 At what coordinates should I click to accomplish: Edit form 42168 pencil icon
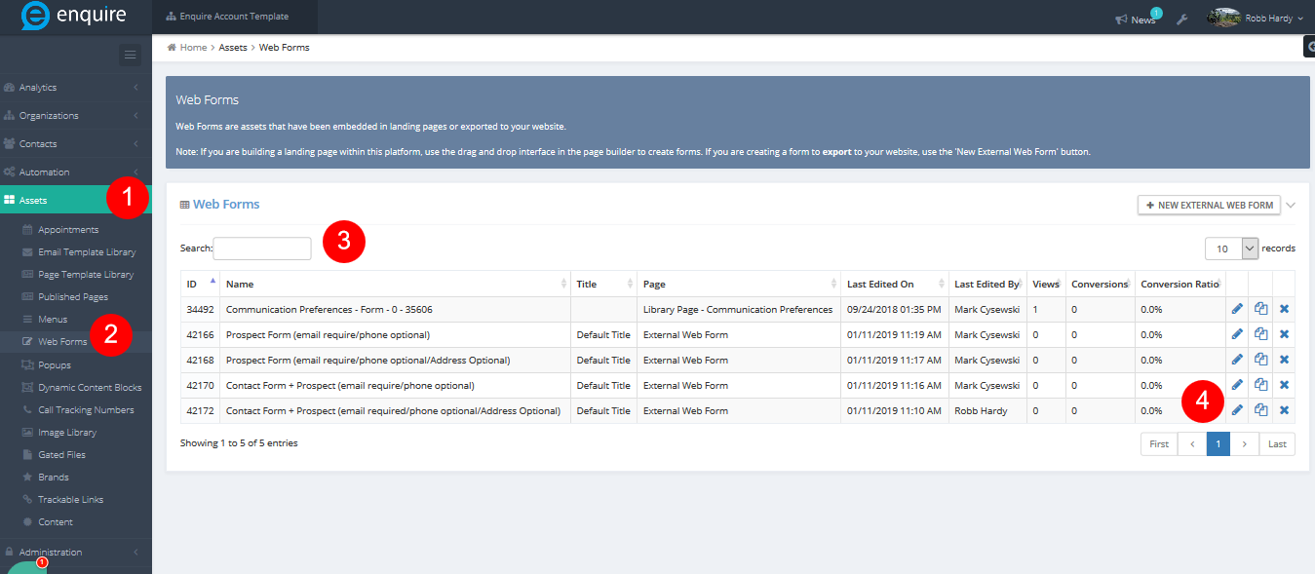coord(1237,360)
